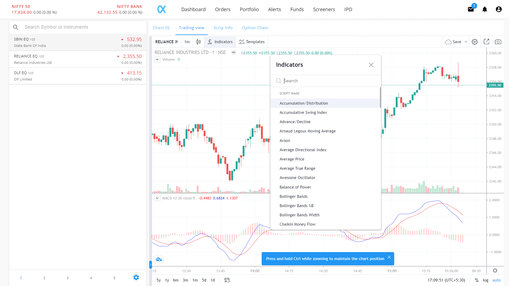The height and width of the screenshot is (286, 509).
Task: Enable log scale for the chart
Action: (486, 280)
